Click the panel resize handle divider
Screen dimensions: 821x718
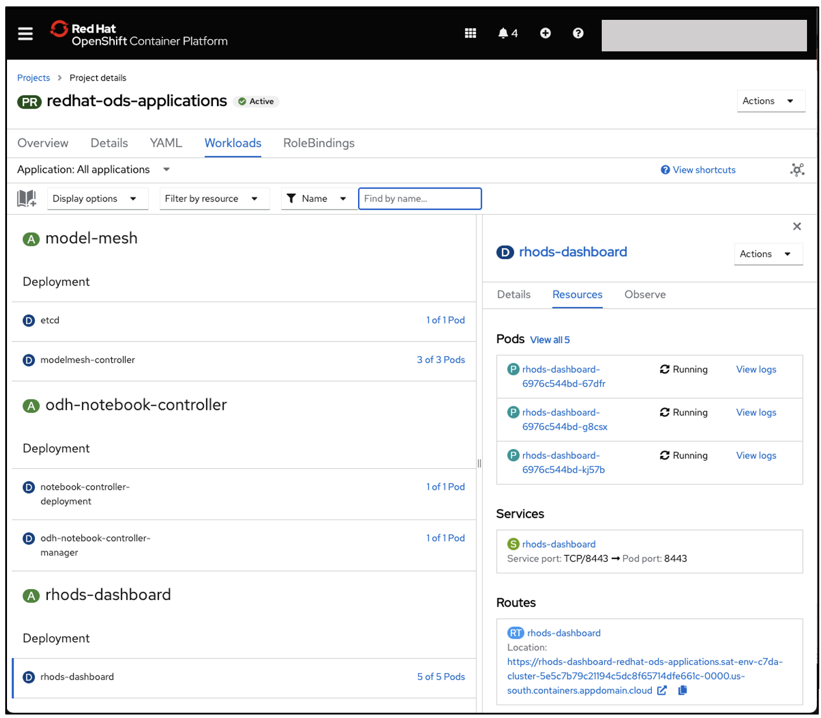pyautogui.click(x=479, y=463)
